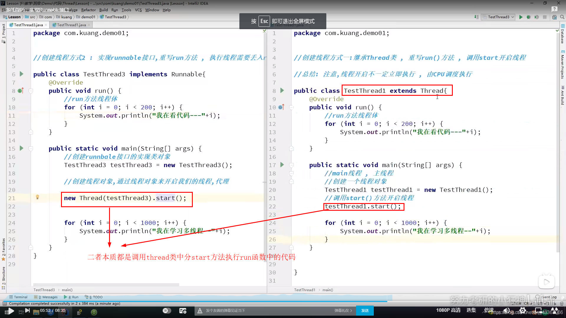Open the Window menu
This screenshot has height=318, width=566.
point(152,10)
